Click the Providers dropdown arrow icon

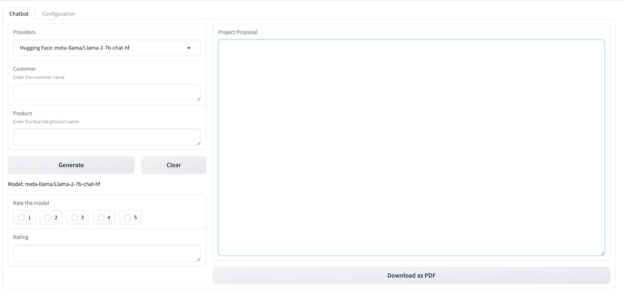click(189, 48)
